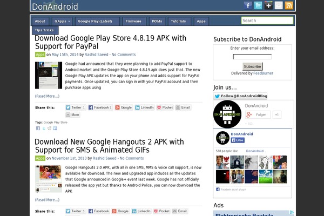
Task: Open the Apps menu item
Action: [201, 21]
